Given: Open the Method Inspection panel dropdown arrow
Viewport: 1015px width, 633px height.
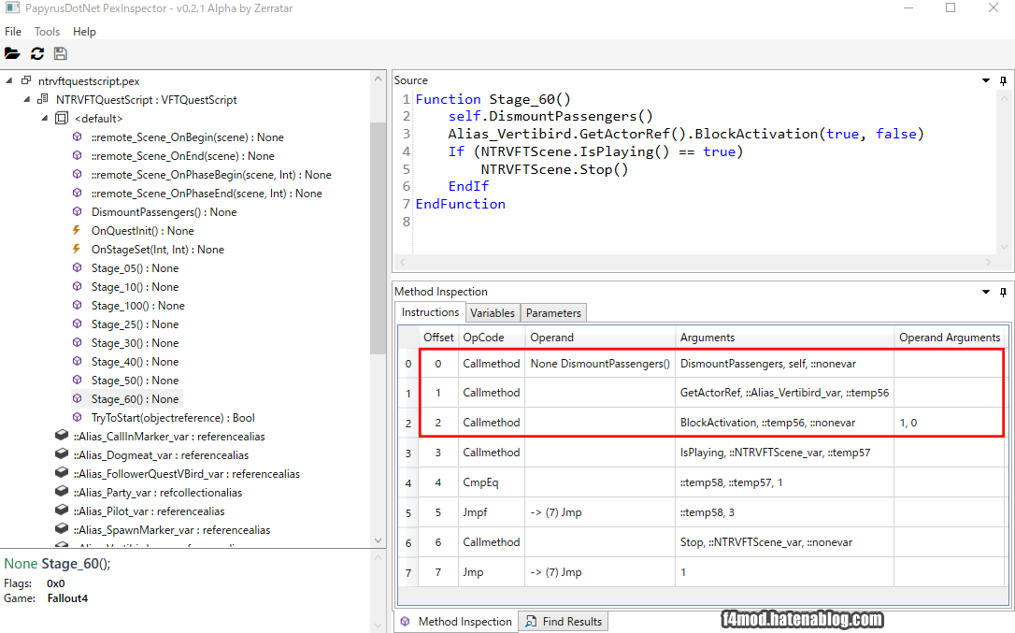Looking at the screenshot, I should coord(986,293).
